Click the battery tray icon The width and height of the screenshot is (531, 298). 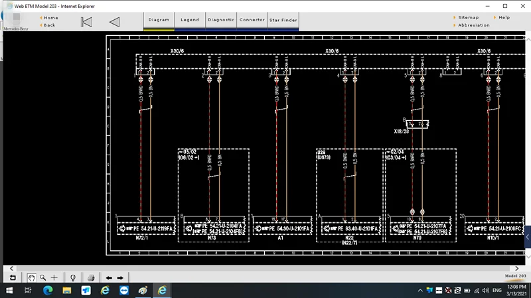(x=467, y=290)
